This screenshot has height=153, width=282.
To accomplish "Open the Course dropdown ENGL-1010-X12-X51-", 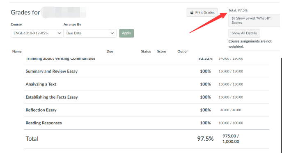I will click(37, 33).
